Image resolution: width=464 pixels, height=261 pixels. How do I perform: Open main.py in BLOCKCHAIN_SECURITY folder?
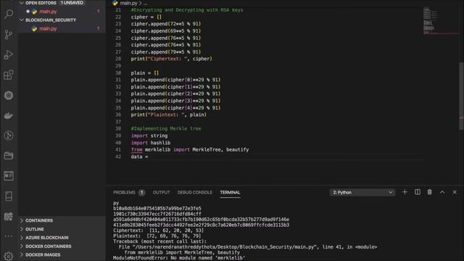[48, 29]
